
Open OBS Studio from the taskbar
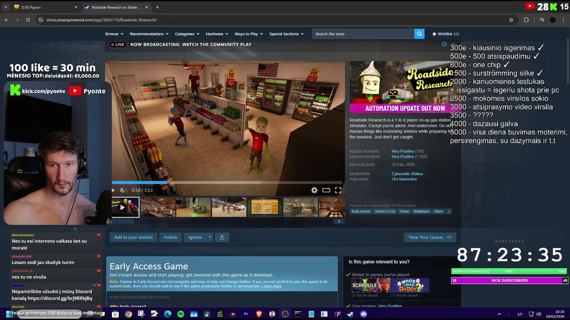point(285,314)
